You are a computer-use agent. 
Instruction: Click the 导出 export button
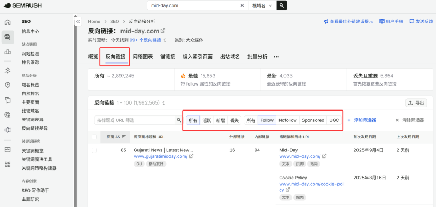(x=416, y=102)
